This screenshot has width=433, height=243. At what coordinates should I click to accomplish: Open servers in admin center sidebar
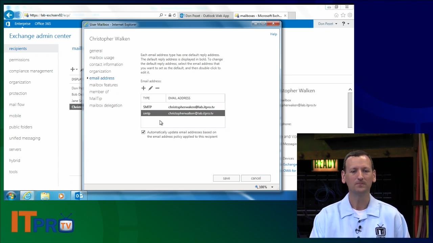15,149
